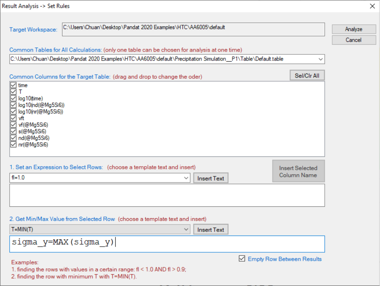The width and height of the screenshot is (380, 286).
Task: Toggle log10(nr(@Mg5Si6)) checkbox
Action: (x=13, y=111)
